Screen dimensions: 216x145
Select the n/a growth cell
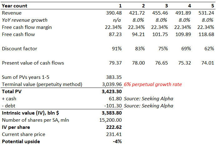click(117, 20)
